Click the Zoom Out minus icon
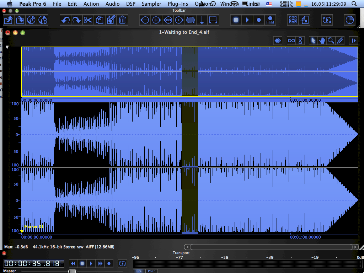Image resolution: width=364 pixels, height=273 pixels. coord(145,20)
